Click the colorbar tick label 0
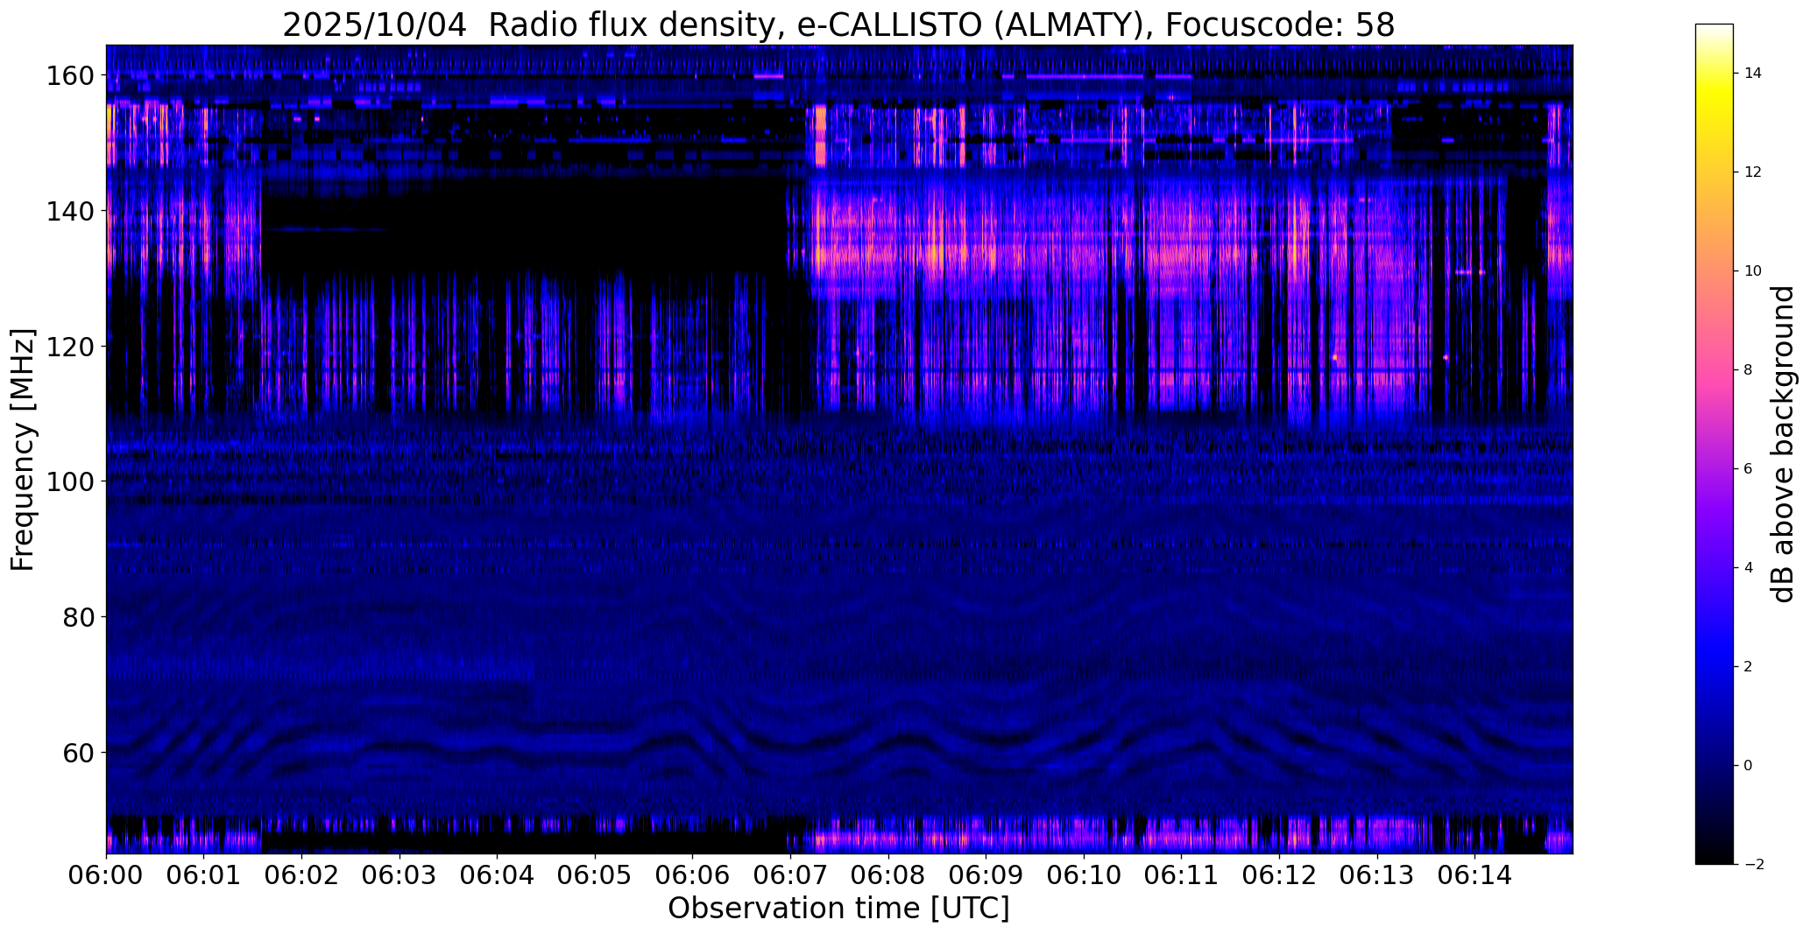 [1749, 766]
